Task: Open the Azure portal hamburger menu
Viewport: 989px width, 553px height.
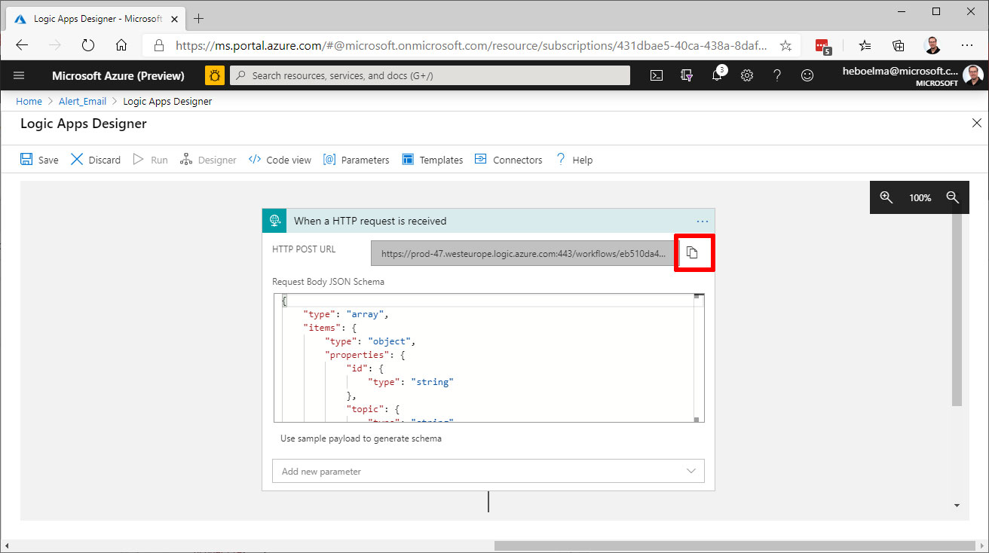Action: pos(19,75)
